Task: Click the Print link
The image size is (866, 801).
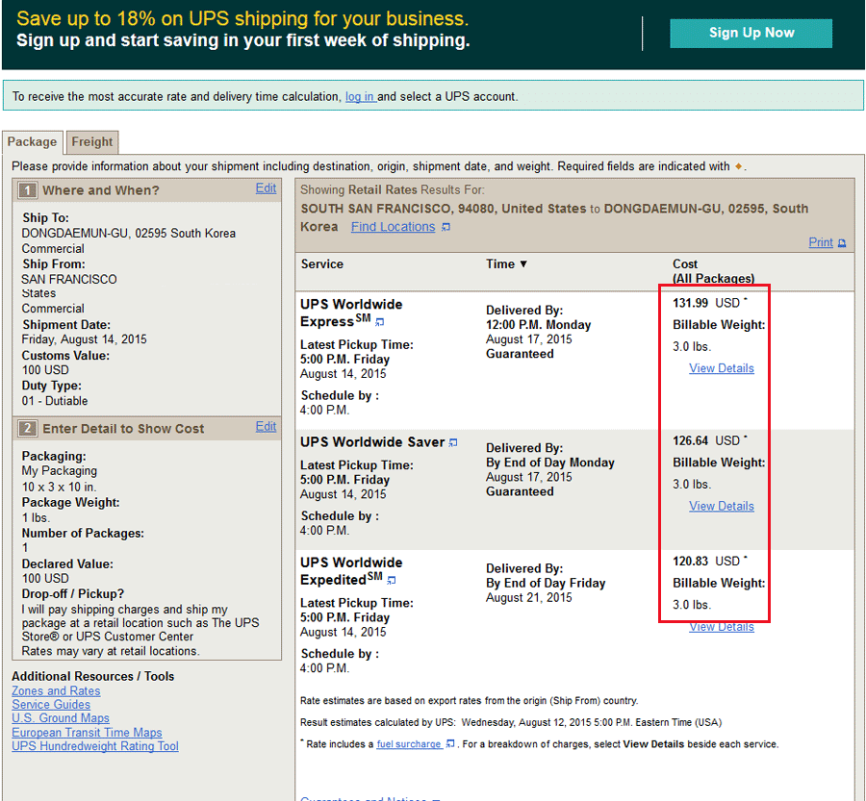Action: 821,242
